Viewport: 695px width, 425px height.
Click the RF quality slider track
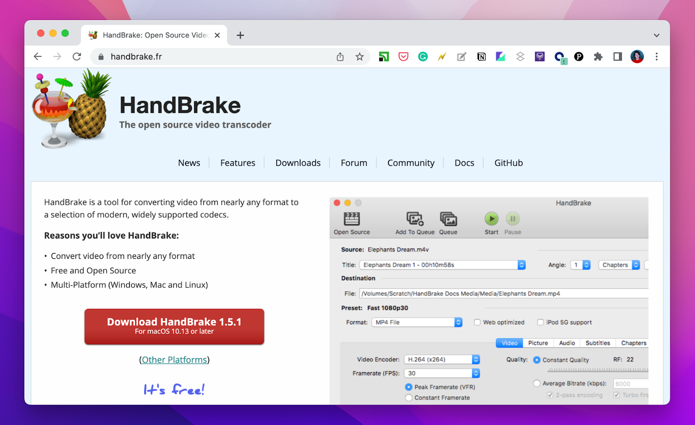598,370
